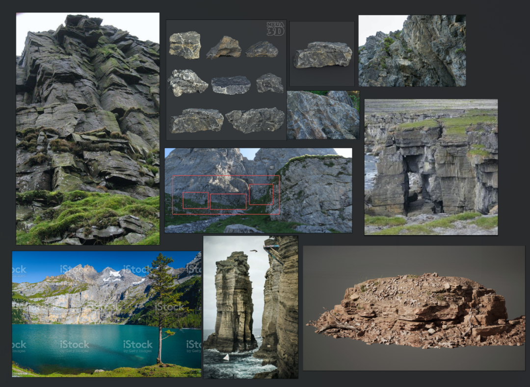
Task: Select the rock texture close-up image
Action: coord(323,115)
